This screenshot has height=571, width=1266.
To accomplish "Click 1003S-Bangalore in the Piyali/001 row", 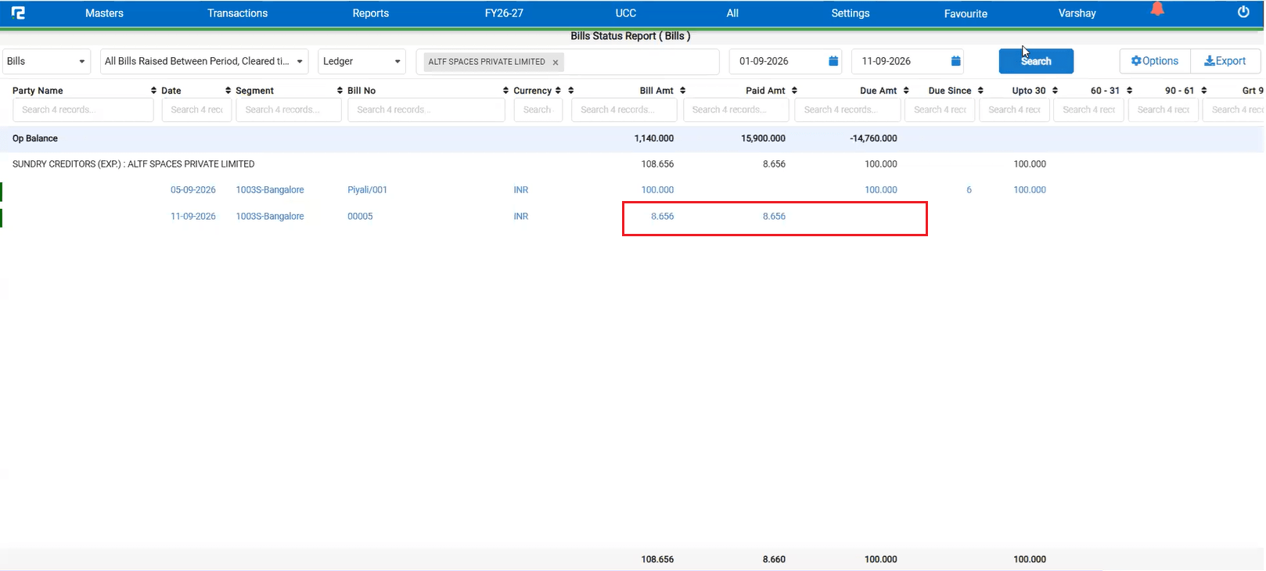I will coord(270,190).
